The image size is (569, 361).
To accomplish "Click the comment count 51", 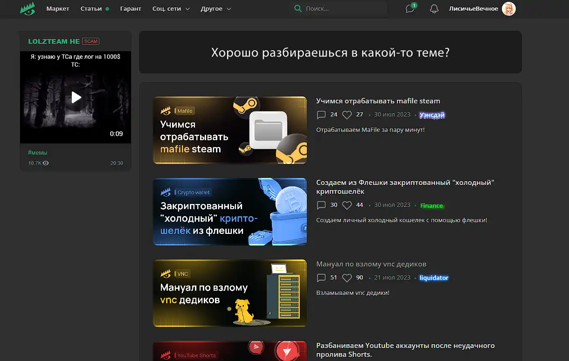I will pyautogui.click(x=333, y=278).
